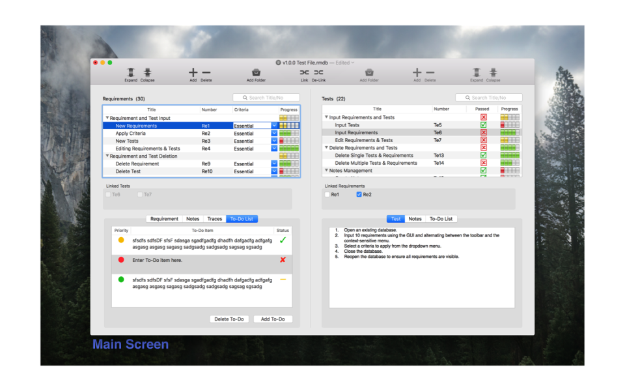Click the Search Title/No field above Tests
Screen dimensions: 625x391
click(489, 96)
